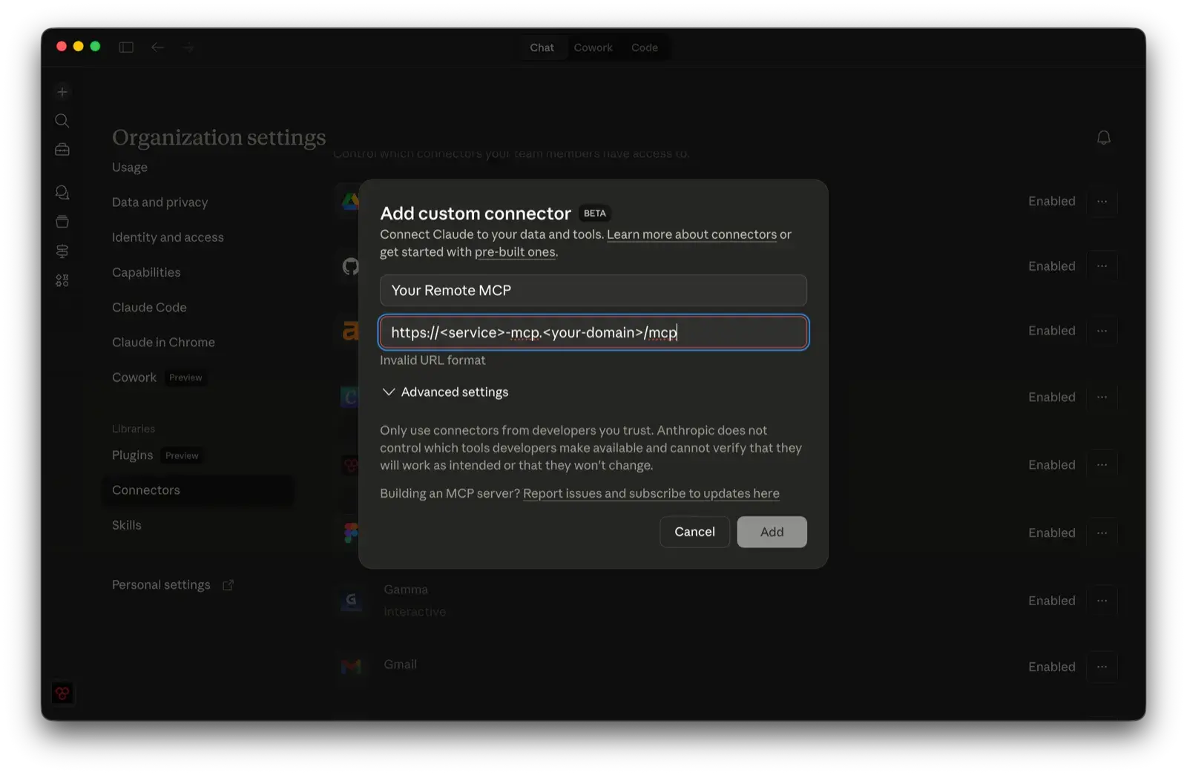This screenshot has width=1187, height=775.
Task: Open the connectors icon in the sidebar
Action: (x=62, y=251)
